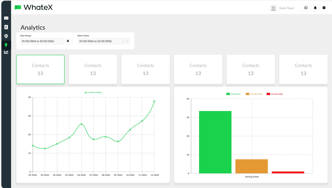Screen dimensions: 332x188
Task: Click the WhatsApp icon in header
Action: pyautogui.click(x=306, y=8)
